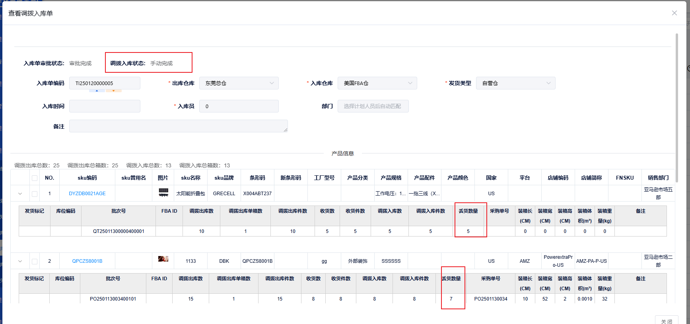Click the 产品规格 column header

391,178
